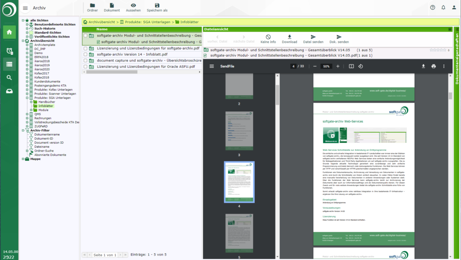Click the Infoblätter breadcrumb link
Image resolution: width=461 pixels, height=260 pixels.
[x=190, y=22]
